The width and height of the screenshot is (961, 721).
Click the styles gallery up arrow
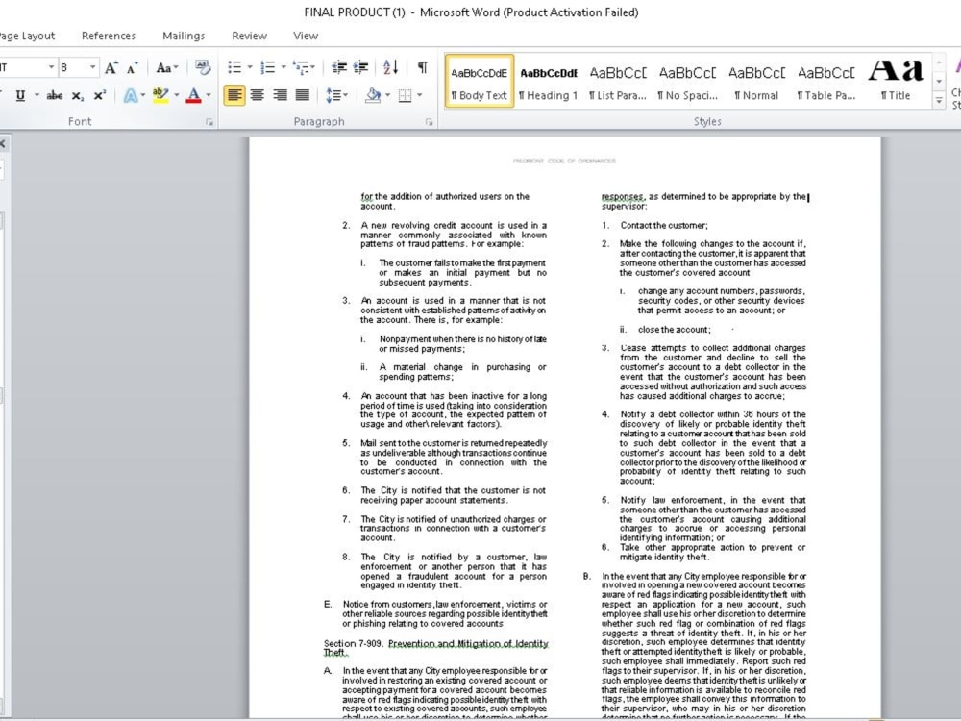click(939, 62)
